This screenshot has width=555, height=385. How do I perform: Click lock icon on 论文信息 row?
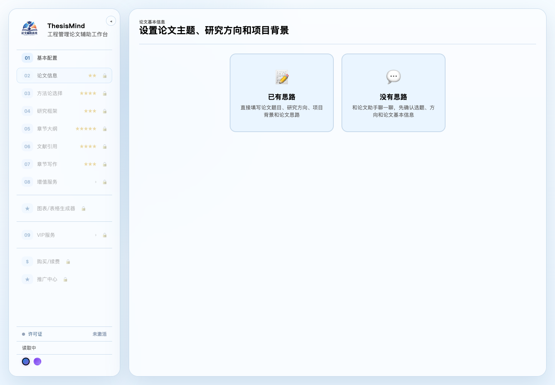tap(104, 76)
